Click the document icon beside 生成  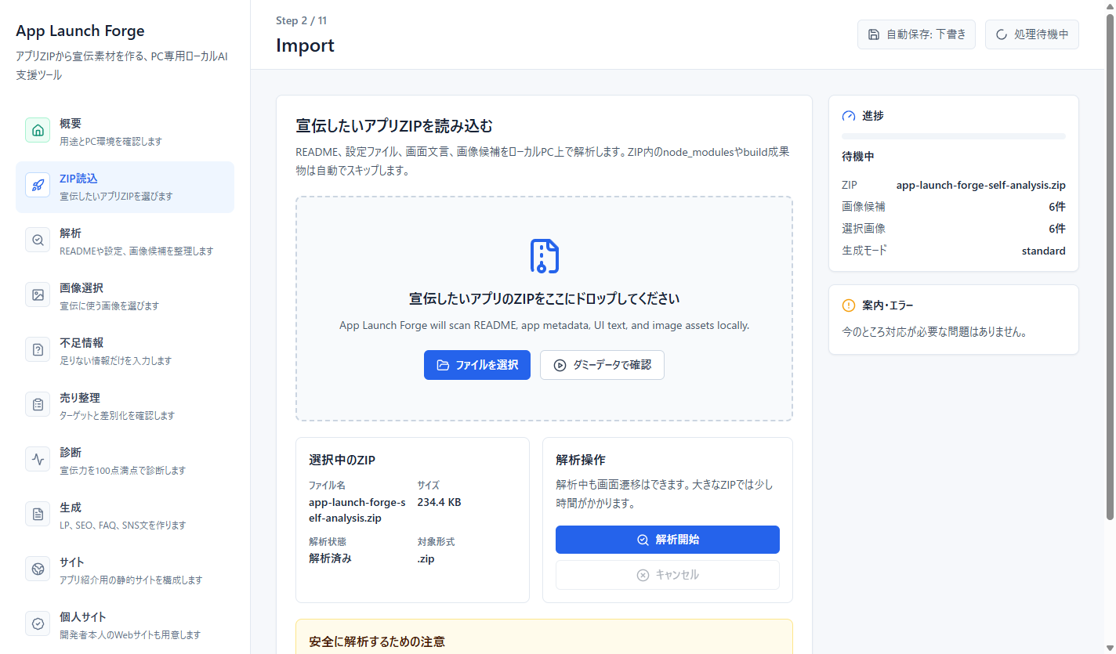(x=38, y=514)
